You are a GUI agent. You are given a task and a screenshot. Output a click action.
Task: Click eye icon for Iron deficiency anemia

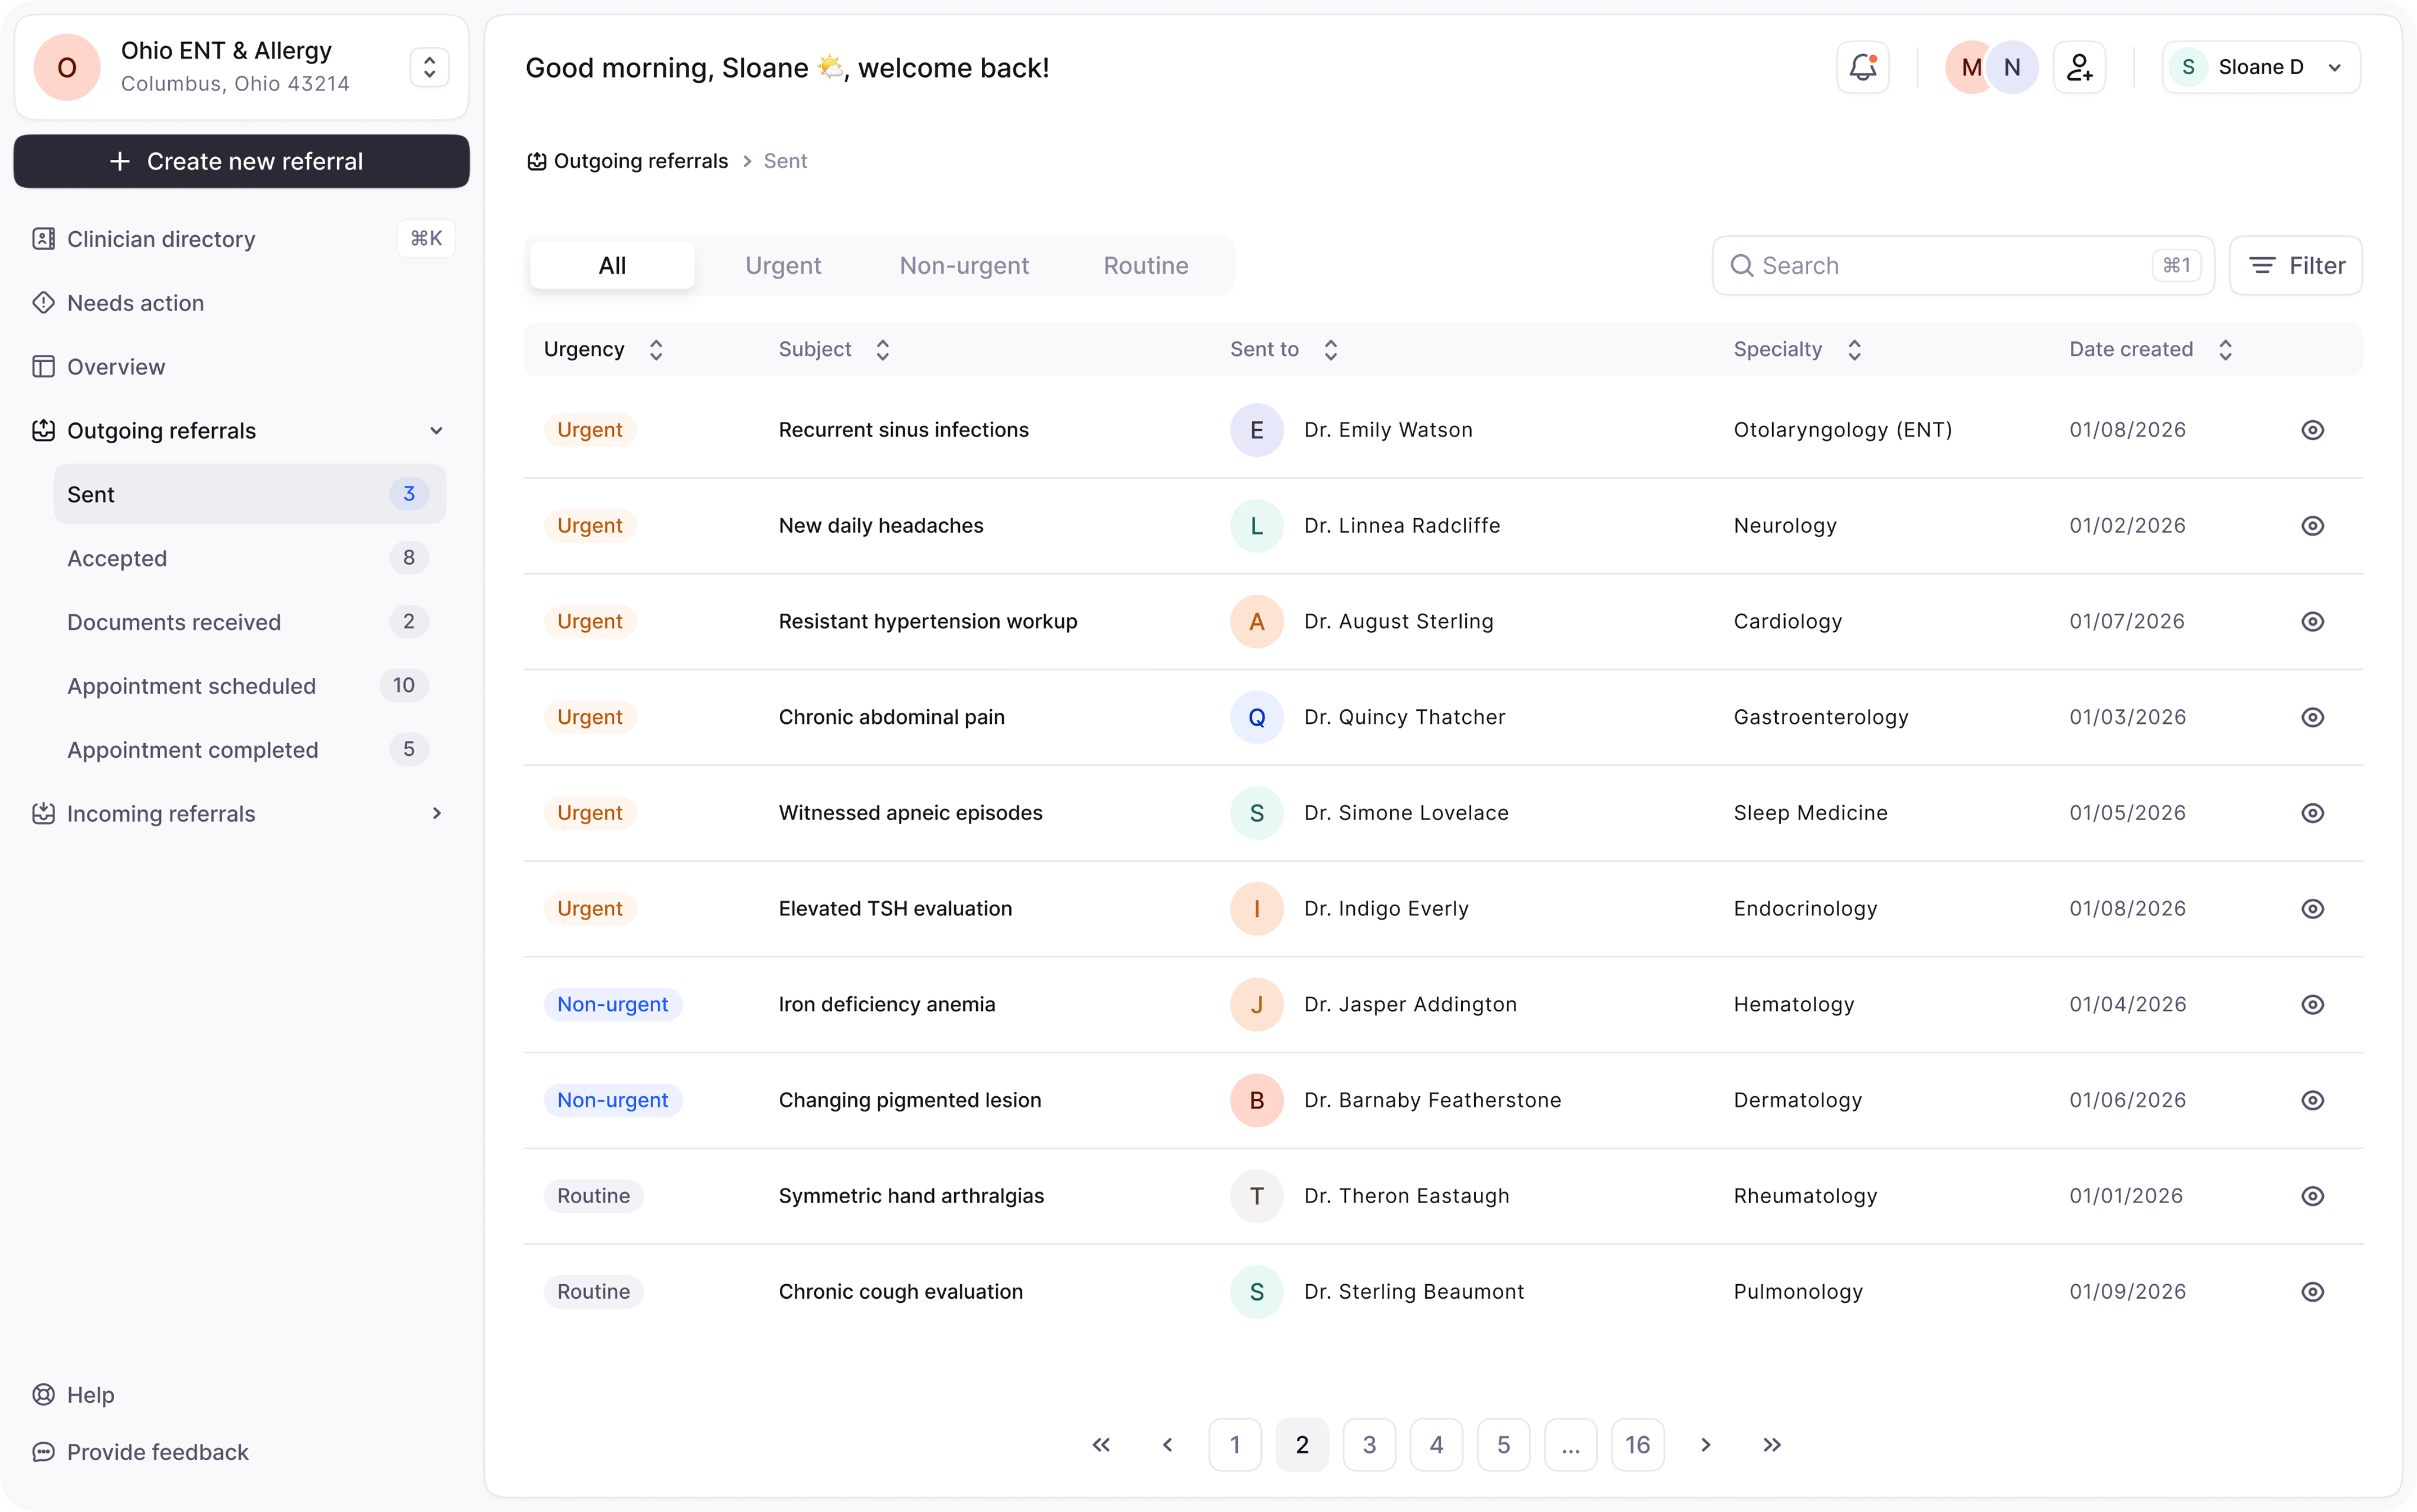point(2312,1004)
